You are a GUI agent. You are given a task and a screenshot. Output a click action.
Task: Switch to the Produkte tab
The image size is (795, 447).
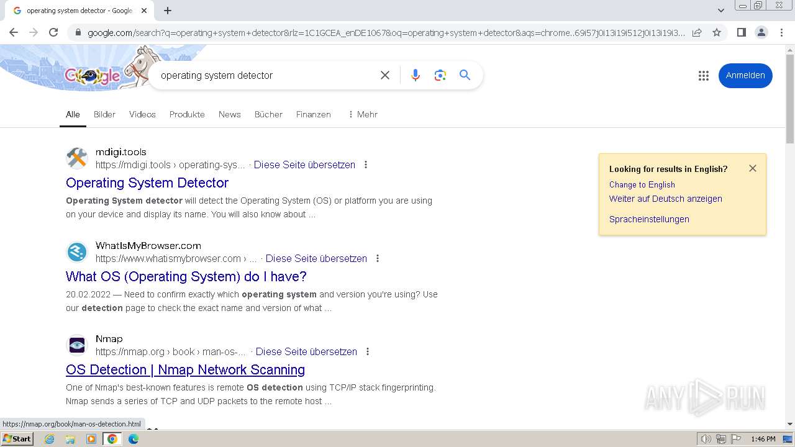[187, 114]
